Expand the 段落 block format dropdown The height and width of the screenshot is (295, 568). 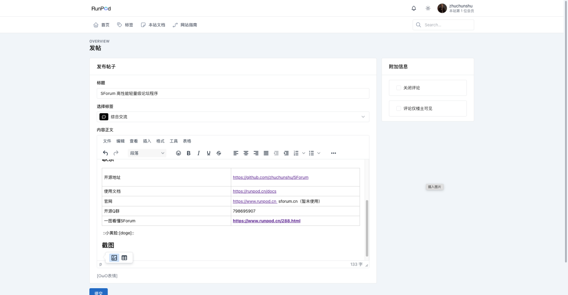pyautogui.click(x=147, y=153)
